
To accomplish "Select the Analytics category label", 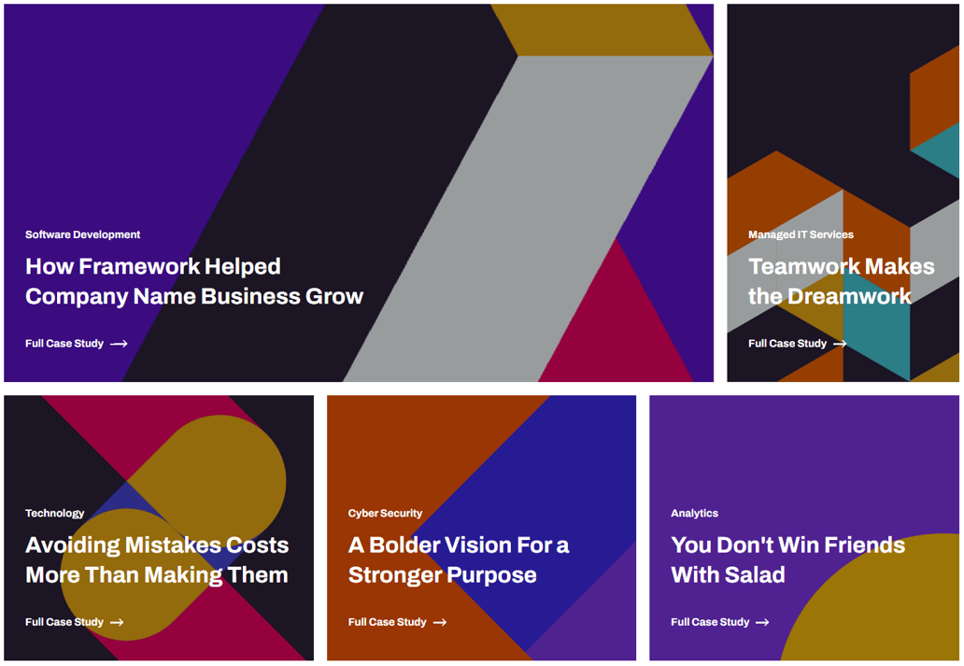I will click(x=694, y=513).
